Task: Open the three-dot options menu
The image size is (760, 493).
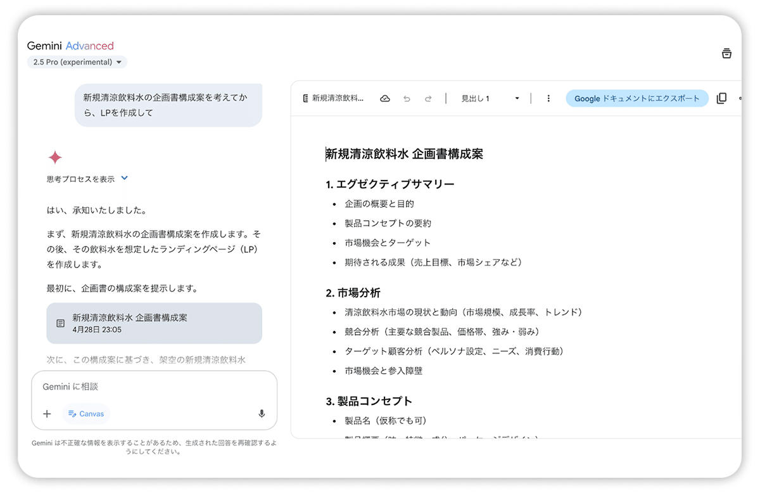Action: 548,98
